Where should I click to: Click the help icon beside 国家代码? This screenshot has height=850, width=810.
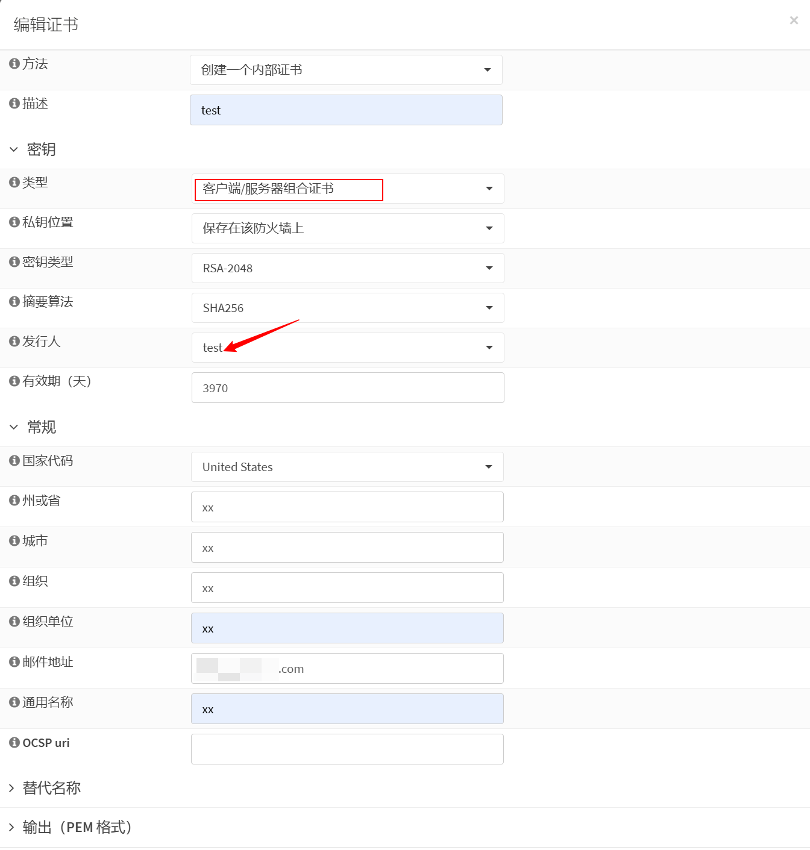(14, 461)
